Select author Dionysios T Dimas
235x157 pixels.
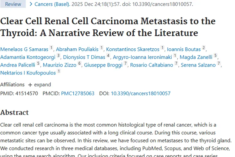tap(84, 57)
